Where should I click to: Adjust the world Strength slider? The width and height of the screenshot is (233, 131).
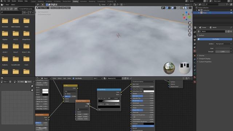(222, 52)
